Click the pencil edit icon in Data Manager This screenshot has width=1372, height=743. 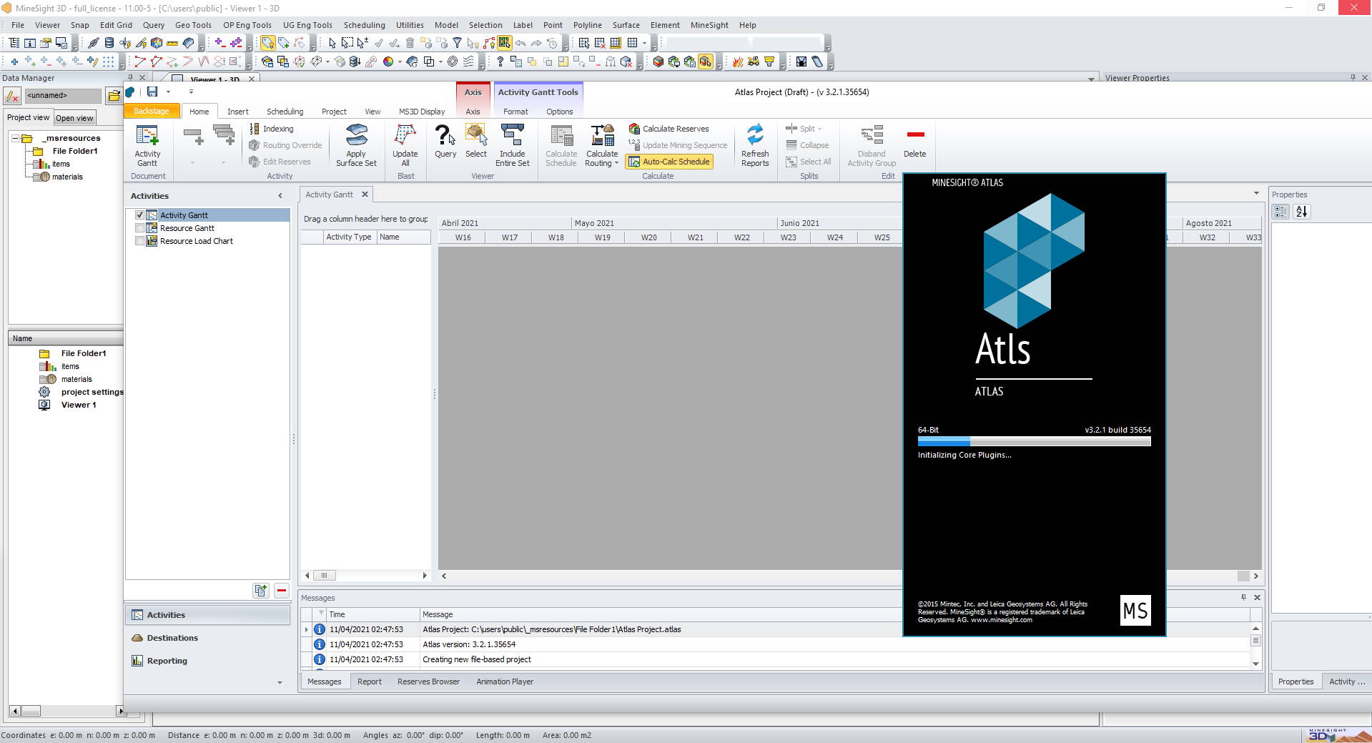click(x=12, y=96)
